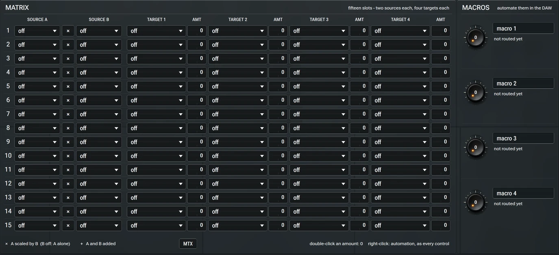Screen dimensions: 559x255
Task: Toggle the × combine mode in slot 13
Action: click(x=68, y=198)
